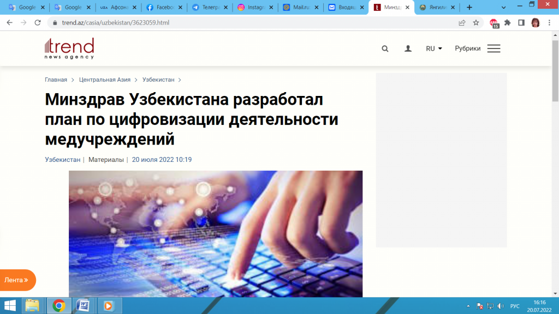Reload the page with refresh button
This screenshot has width=559, height=314.
pyautogui.click(x=38, y=22)
